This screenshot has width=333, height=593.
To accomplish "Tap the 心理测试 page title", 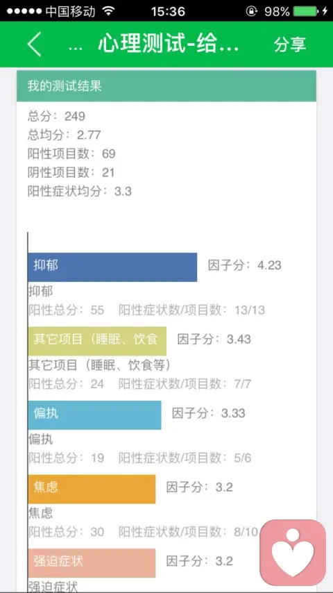I will click(x=169, y=44).
